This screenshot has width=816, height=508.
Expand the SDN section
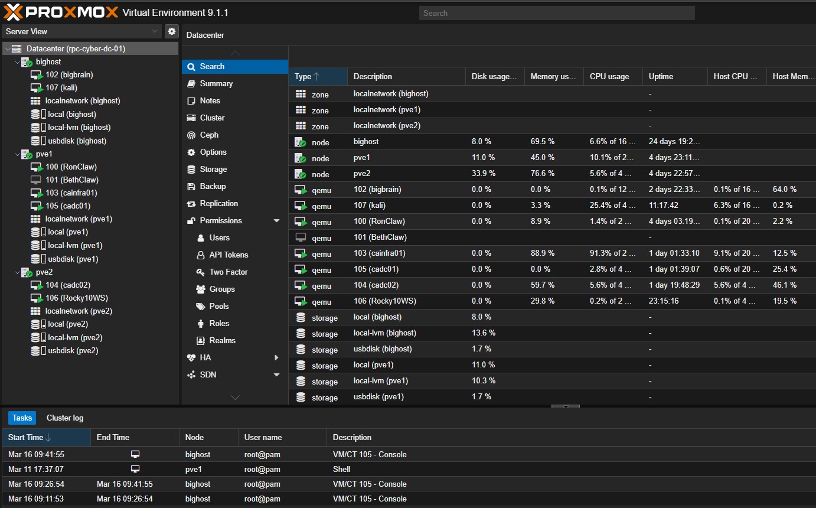[276, 375]
